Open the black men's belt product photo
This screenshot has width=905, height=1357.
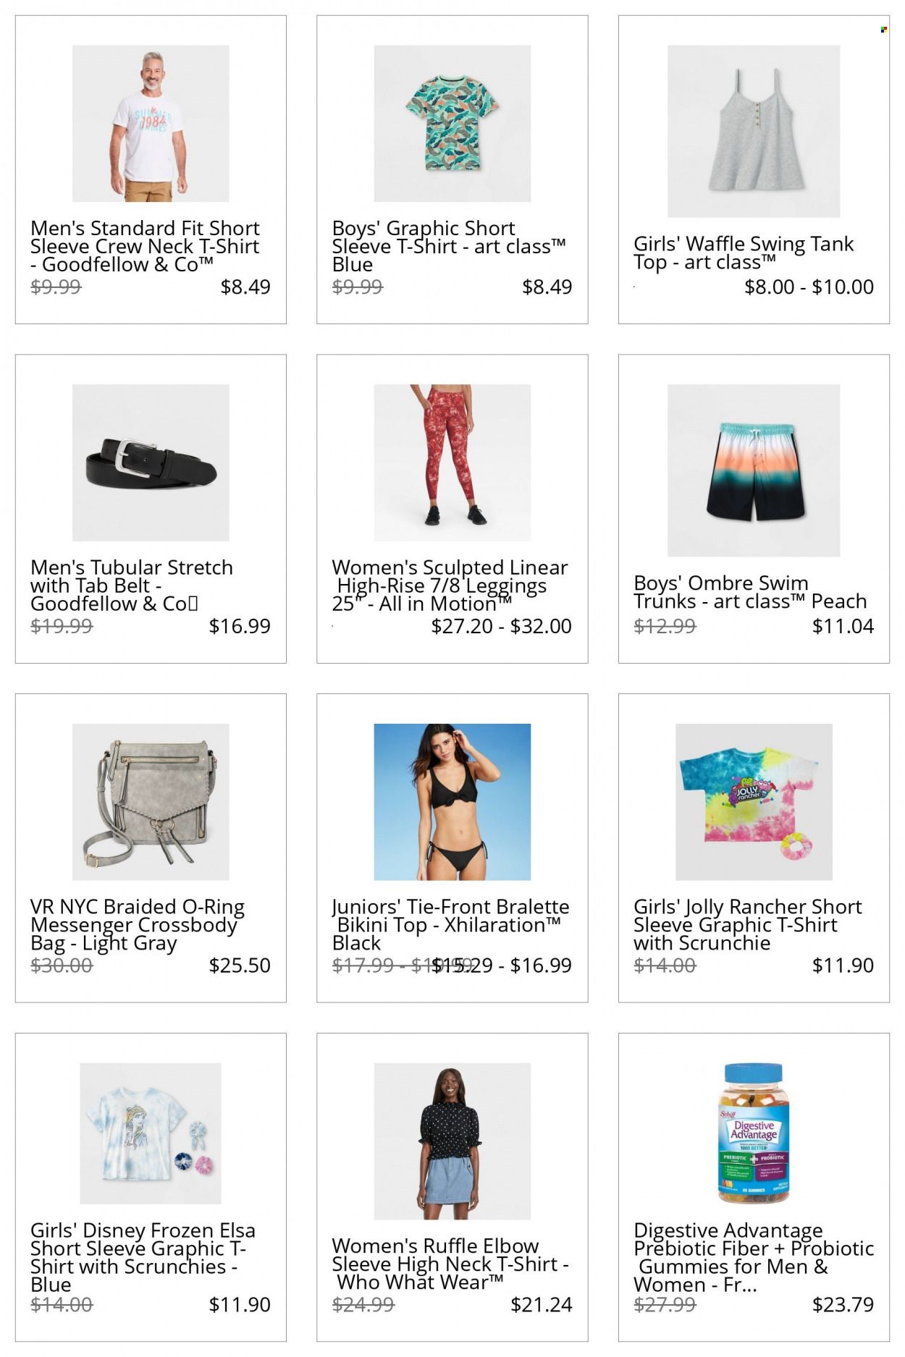click(151, 462)
